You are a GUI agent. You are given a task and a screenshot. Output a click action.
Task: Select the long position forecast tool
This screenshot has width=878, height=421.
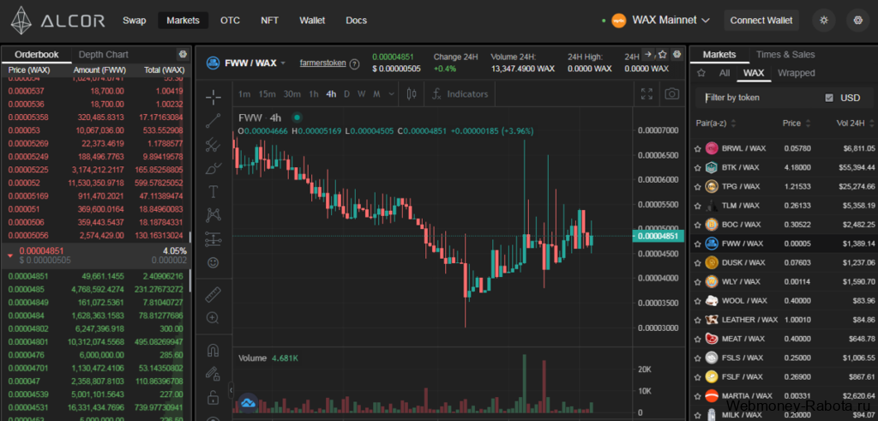[213, 239]
